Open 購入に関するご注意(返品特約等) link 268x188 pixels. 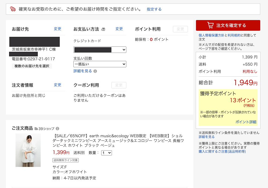click(222, 151)
